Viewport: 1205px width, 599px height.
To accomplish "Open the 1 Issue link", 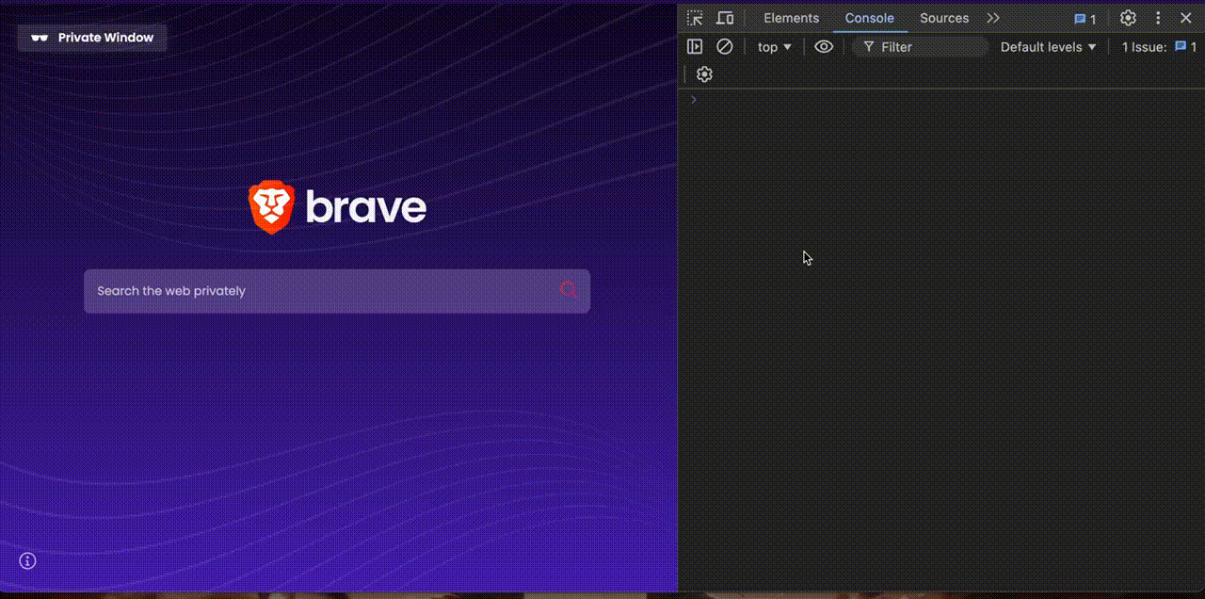I will pyautogui.click(x=1159, y=47).
